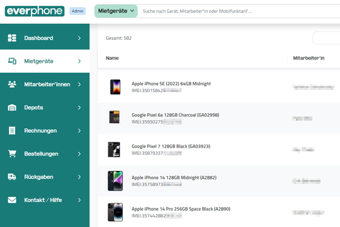Open the Rückgaben menu item
This screenshot has width=340, height=227.
[39, 177]
